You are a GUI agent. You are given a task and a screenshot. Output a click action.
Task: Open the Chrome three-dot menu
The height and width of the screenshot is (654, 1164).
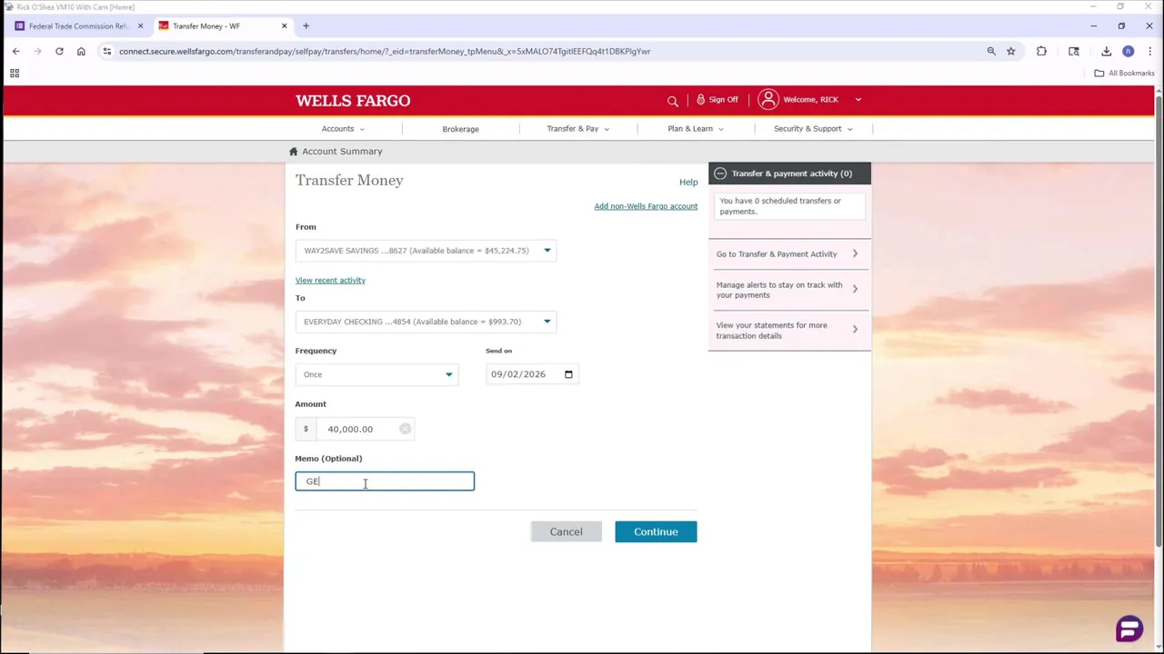(x=1149, y=51)
